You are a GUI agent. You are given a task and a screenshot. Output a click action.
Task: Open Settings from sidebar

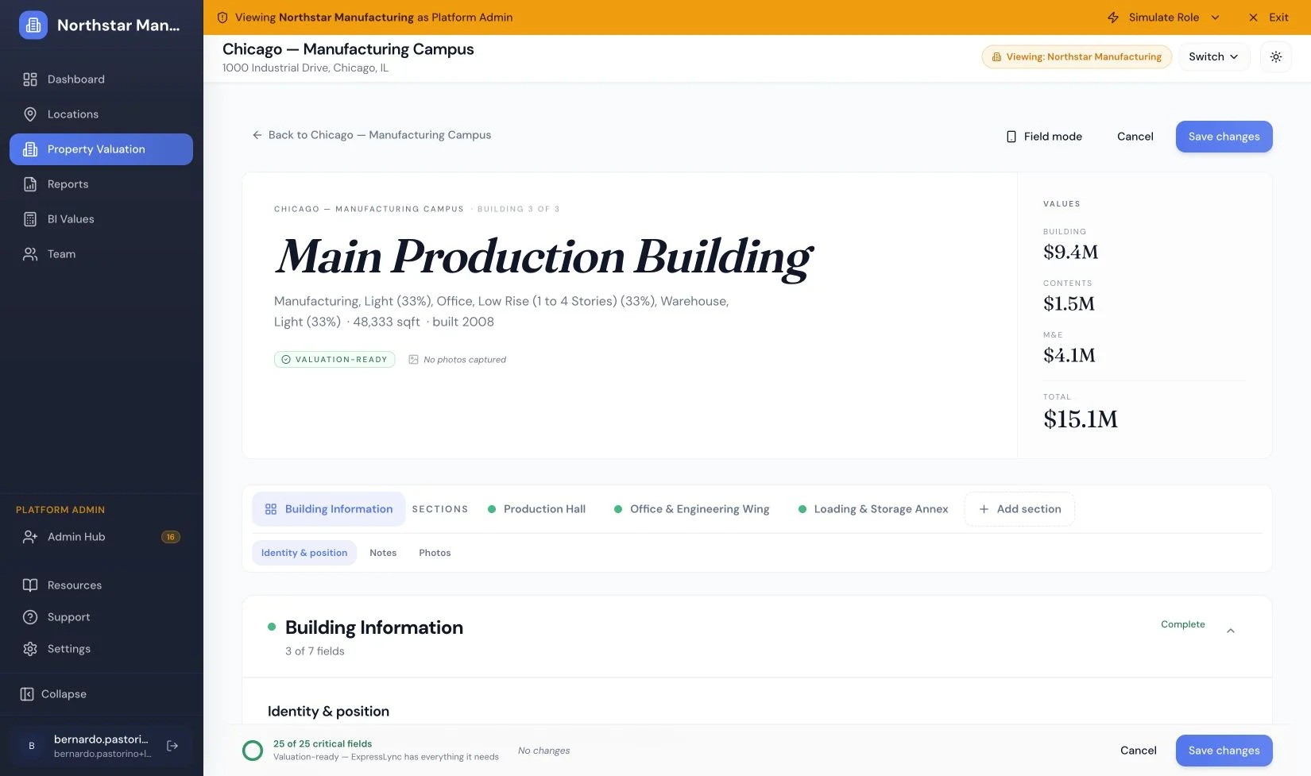(x=101, y=649)
